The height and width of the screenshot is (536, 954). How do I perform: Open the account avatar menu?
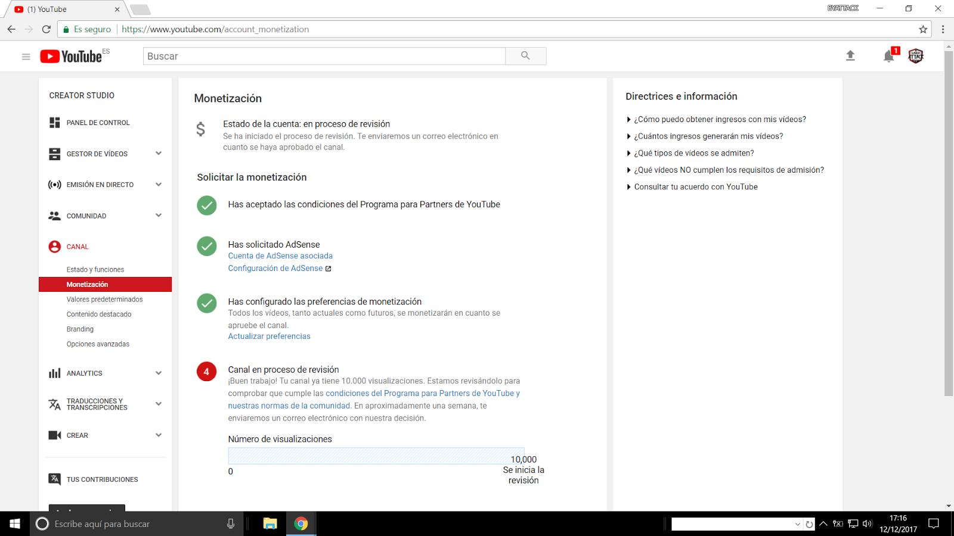[916, 56]
